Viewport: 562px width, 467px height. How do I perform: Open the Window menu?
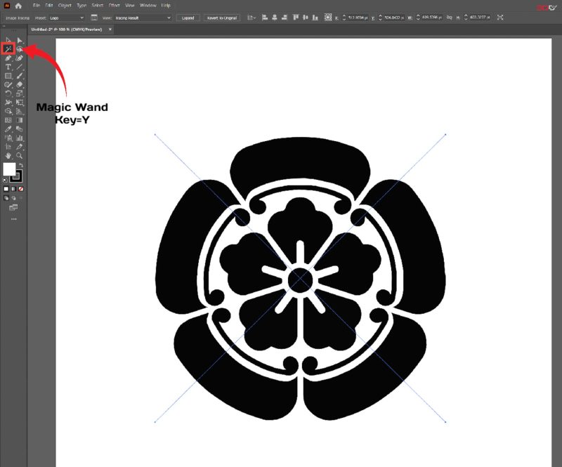[x=148, y=6]
